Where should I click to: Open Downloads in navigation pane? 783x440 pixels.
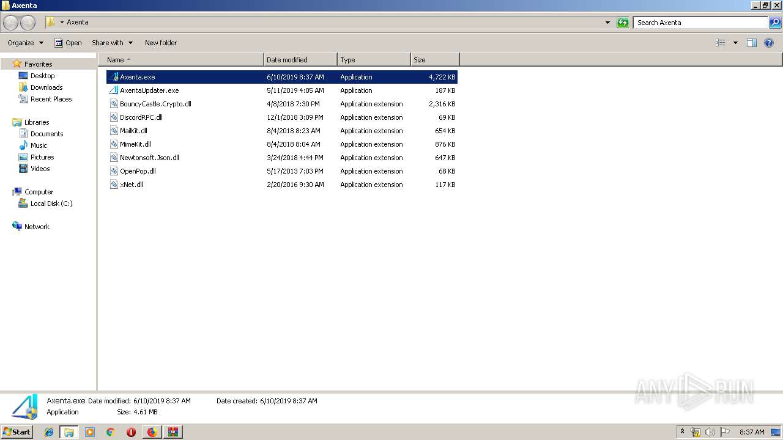click(46, 87)
